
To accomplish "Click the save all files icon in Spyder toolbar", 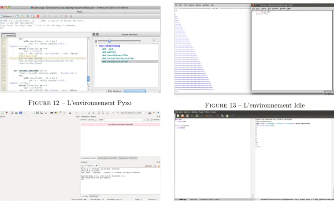I will point(42,113).
